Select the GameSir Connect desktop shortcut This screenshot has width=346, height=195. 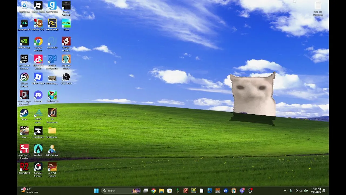(x=38, y=170)
